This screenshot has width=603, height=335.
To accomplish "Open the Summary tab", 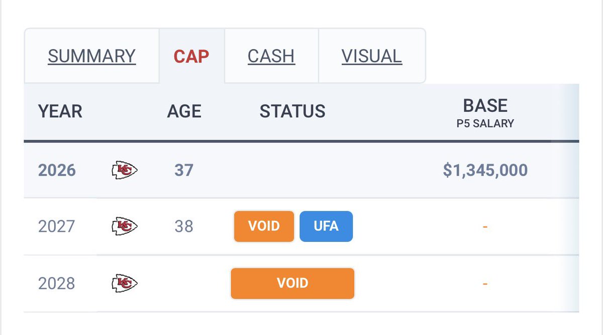I will pyautogui.click(x=91, y=56).
